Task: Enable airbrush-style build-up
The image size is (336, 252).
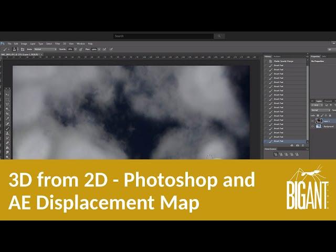Action: pyautogui.click(x=104, y=49)
